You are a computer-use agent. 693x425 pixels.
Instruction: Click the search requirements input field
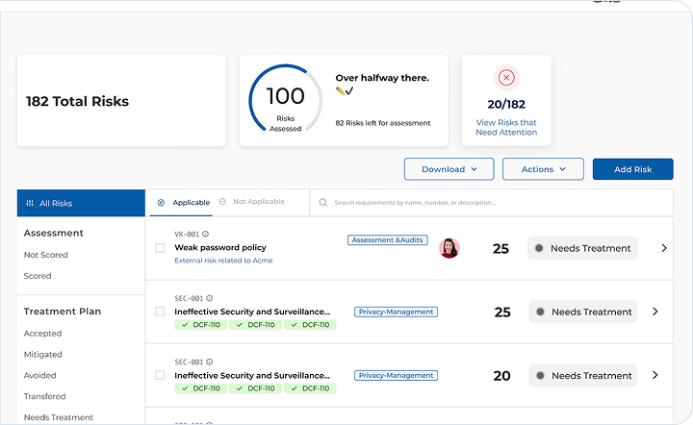pos(492,203)
